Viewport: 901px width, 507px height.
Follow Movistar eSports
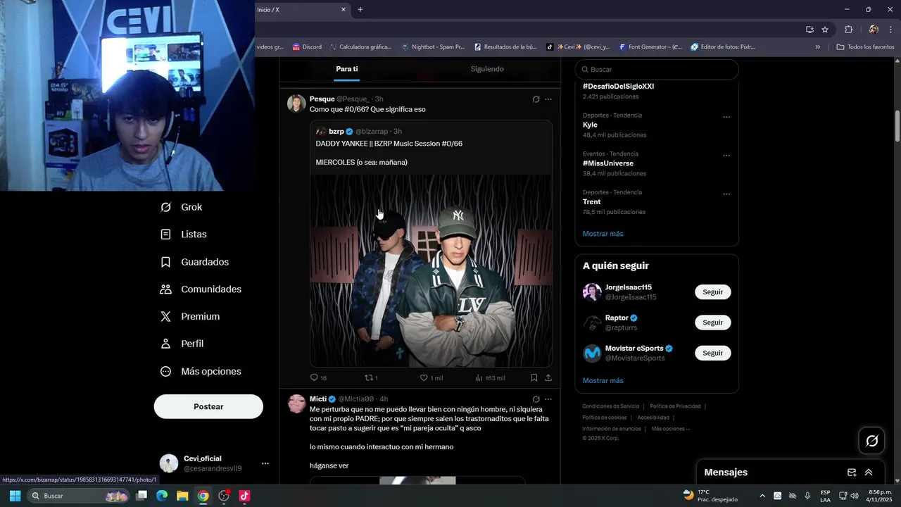[x=712, y=353]
